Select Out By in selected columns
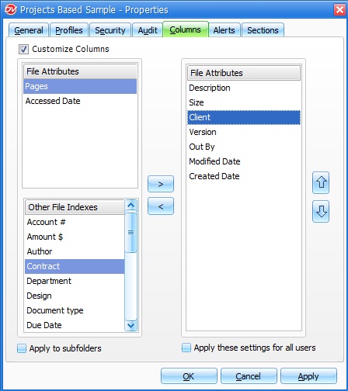Screen dimensions: 348x391 244,147
